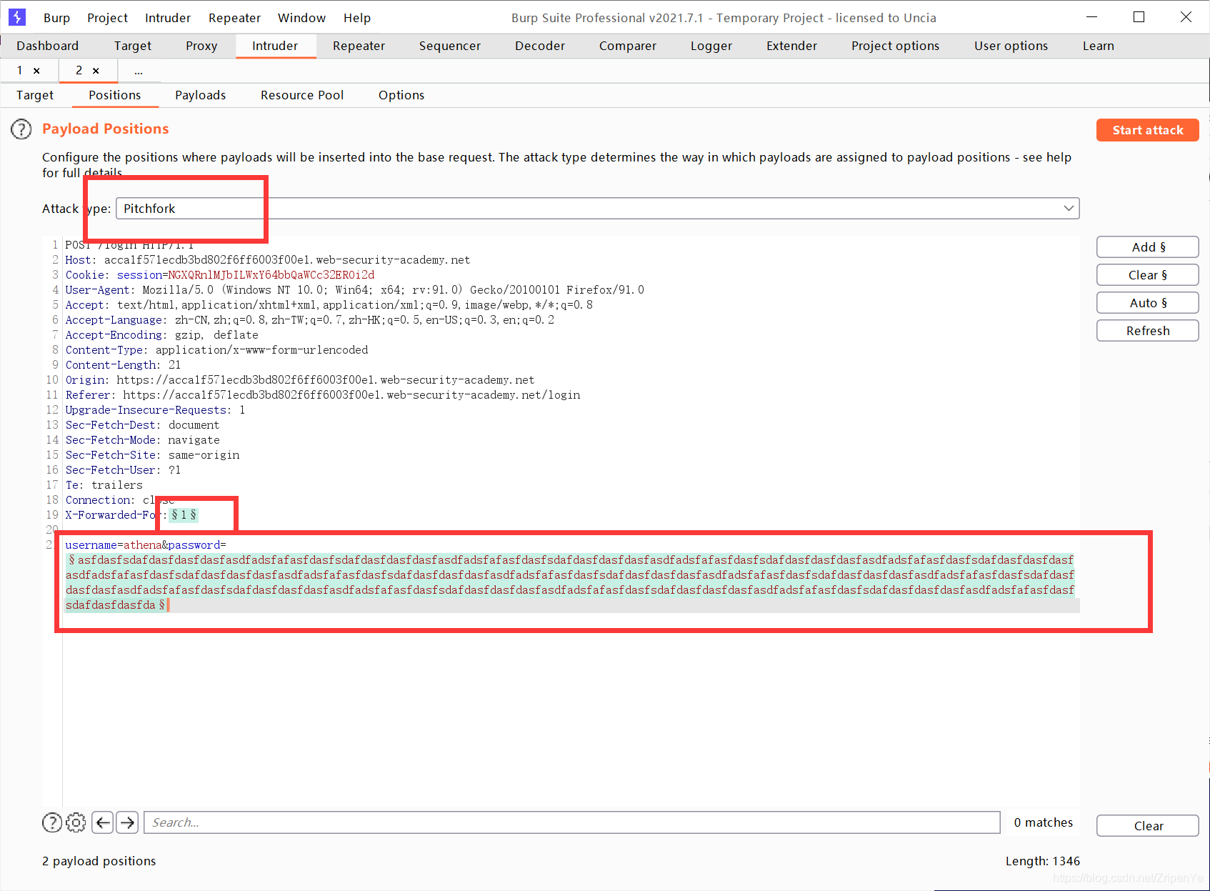Screen dimensions: 1210x891
Task: Open the Payloads sub-tab
Action: pos(201,95)
